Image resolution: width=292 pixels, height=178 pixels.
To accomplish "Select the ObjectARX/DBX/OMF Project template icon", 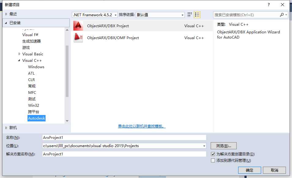I will (x=78, y=38).
